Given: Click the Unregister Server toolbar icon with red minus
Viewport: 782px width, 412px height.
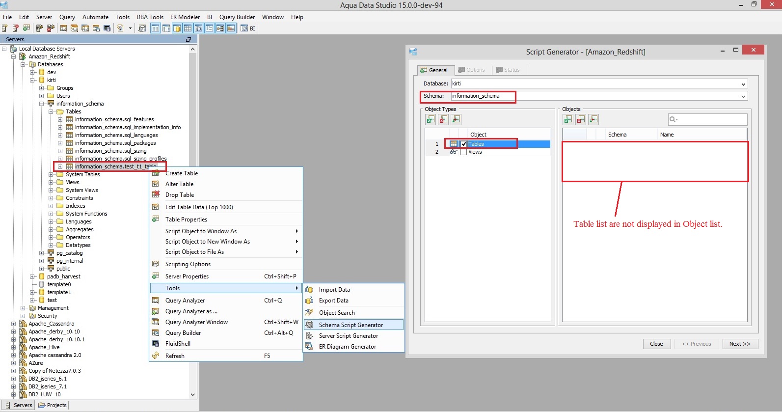Looking at the screenshot, I should [15, 28].
